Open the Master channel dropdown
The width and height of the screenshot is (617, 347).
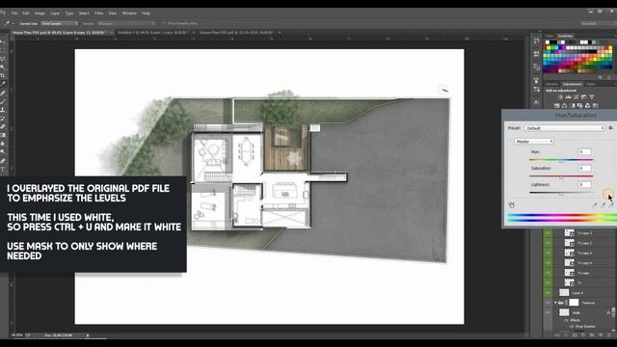click(534, 141)
